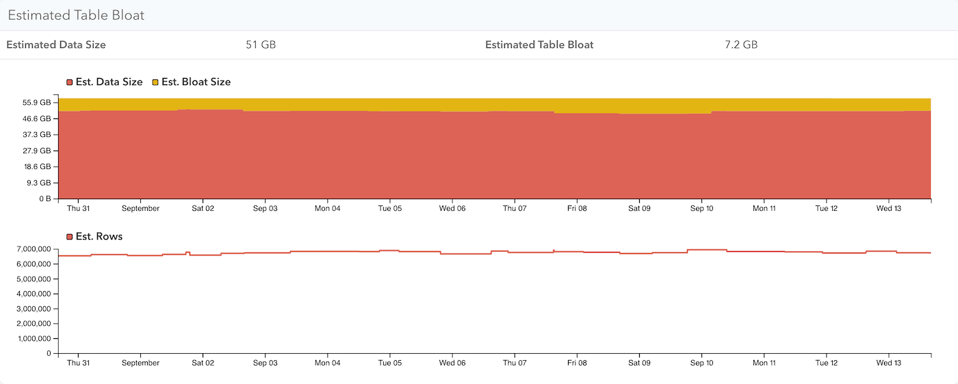Click the '37.3 GB' y-axis label
958x384 pixels.
(36, 135)
